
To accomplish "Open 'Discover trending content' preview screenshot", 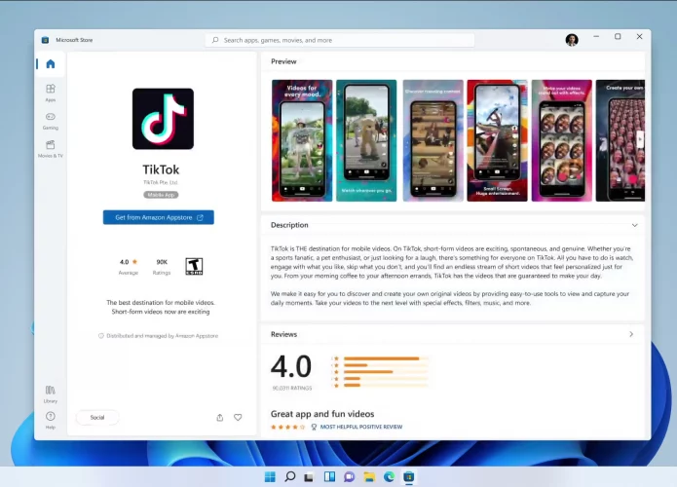I will (x=433, y=141).
